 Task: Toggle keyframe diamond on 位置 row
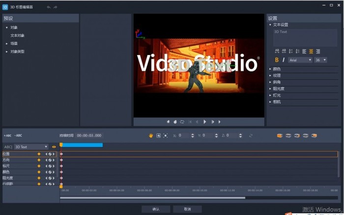click(x=39, y=154)
